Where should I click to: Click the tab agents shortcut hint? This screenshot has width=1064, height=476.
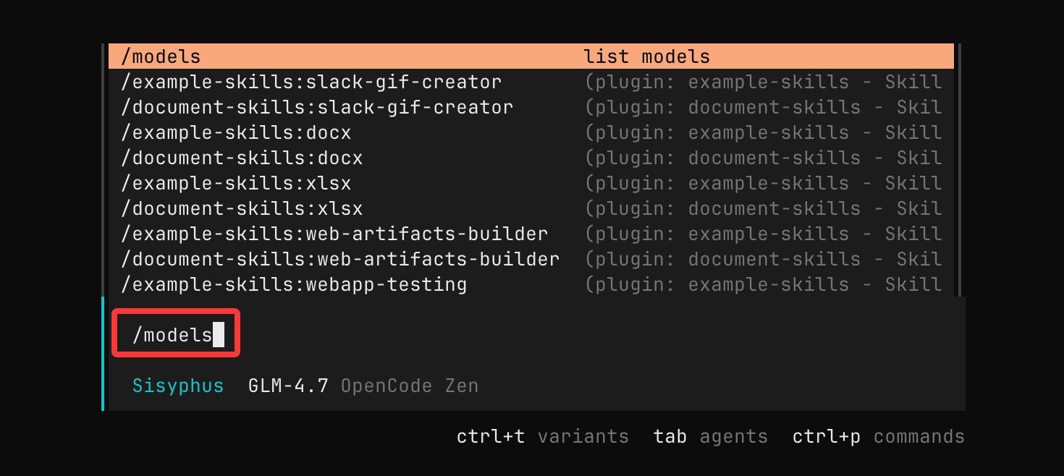click(710, 437)
